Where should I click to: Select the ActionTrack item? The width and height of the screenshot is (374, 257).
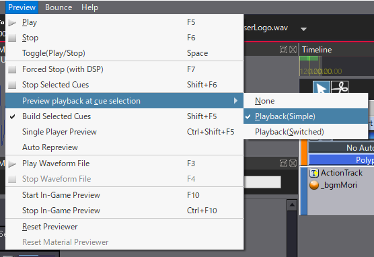point(342,173)
